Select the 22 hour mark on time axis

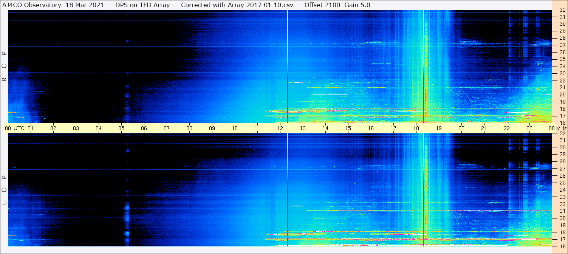507,128
